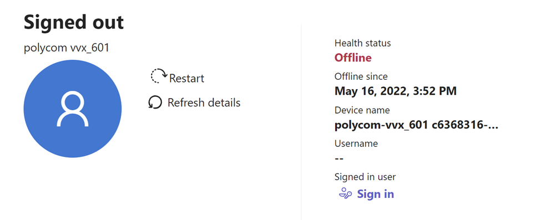Select the Offline since label
The width and height of the screenshot is (557, 220).
[x=361, y=76]
